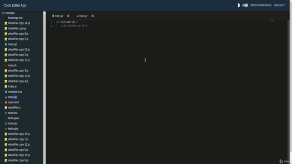
Task: Click the JS icon beside otherFile copy 12.js
Action: click(x=6, y=145)
